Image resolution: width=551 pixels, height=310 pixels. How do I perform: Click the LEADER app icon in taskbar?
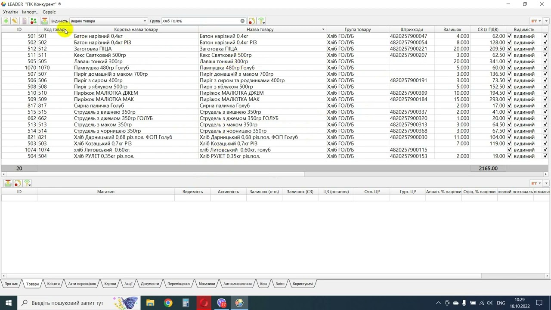coord(239,303)
